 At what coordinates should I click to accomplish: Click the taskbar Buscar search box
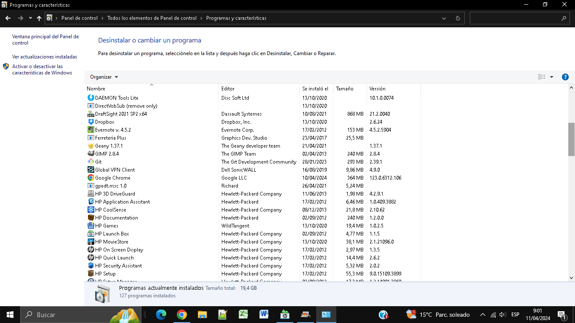(x=80, y=315)
